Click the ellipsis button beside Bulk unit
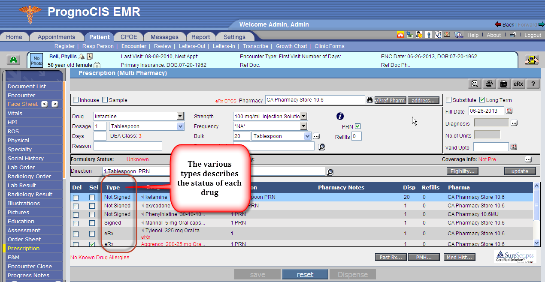This screenshot has width=545, height=282. coord(317,136)
